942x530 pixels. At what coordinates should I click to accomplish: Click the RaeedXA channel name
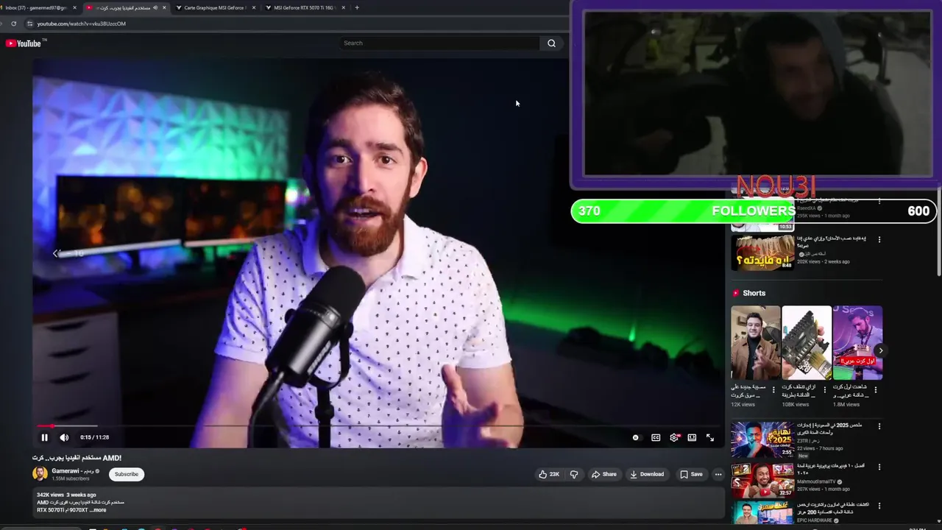coord(807,208)
